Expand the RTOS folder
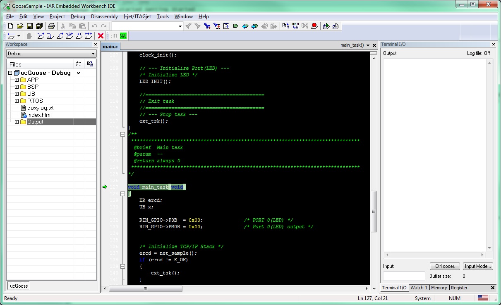Image resolution: width=501 pixels, height=305 pixels. click(17, 101)
